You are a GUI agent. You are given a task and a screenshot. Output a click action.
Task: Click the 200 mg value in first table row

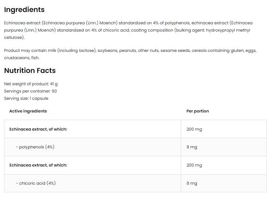tap(194, 129)
